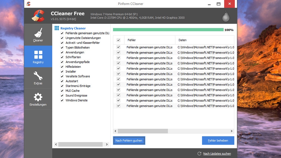This screenshot has width=281, height=158.
Task: Click the green scan progress bar
Action: [x=168, y=30]
